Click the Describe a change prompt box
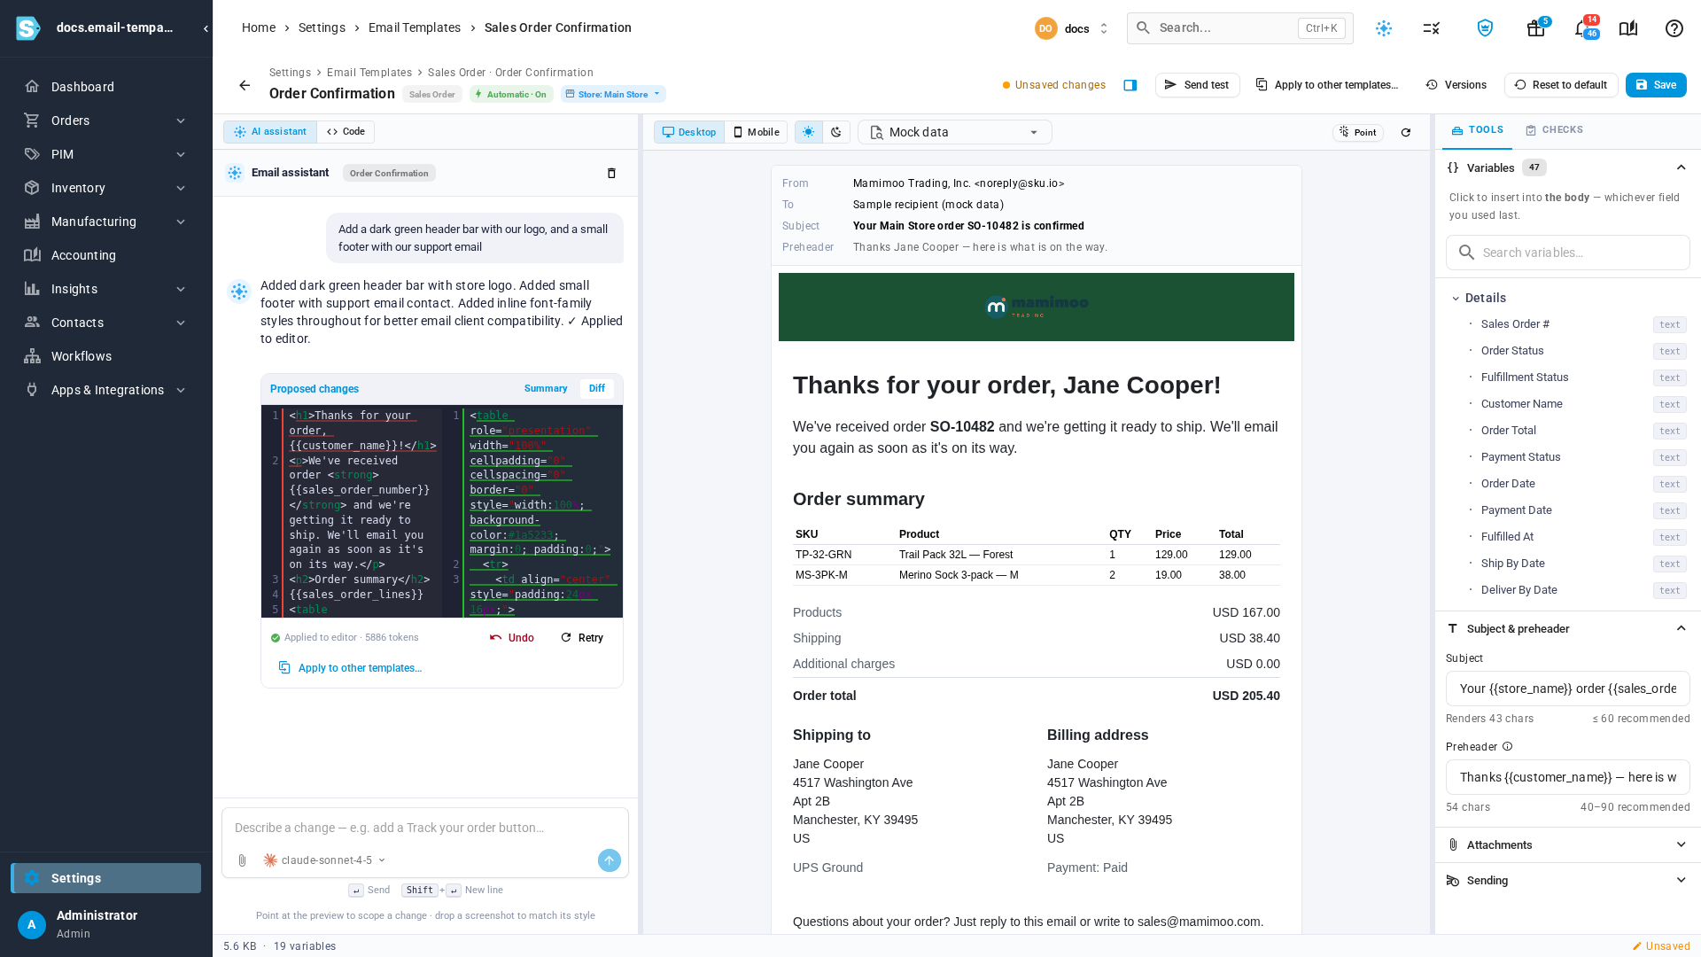 pos(425,828)
